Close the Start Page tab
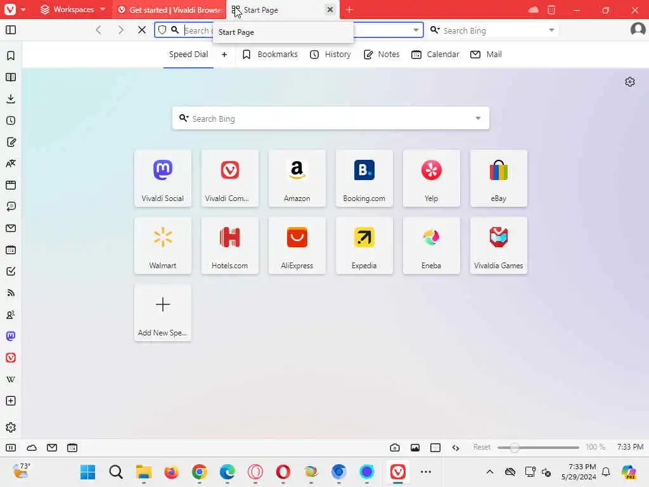The image size is (649, 487). [x=330, y=10]
